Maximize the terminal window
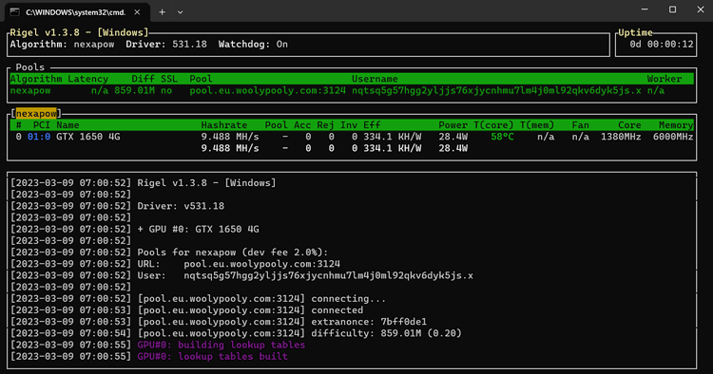This screenshot has height=374, width=713. click(x=672, y=9)
